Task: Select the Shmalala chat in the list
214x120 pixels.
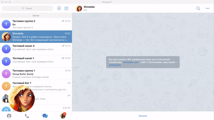Action: tap(36, 37)
